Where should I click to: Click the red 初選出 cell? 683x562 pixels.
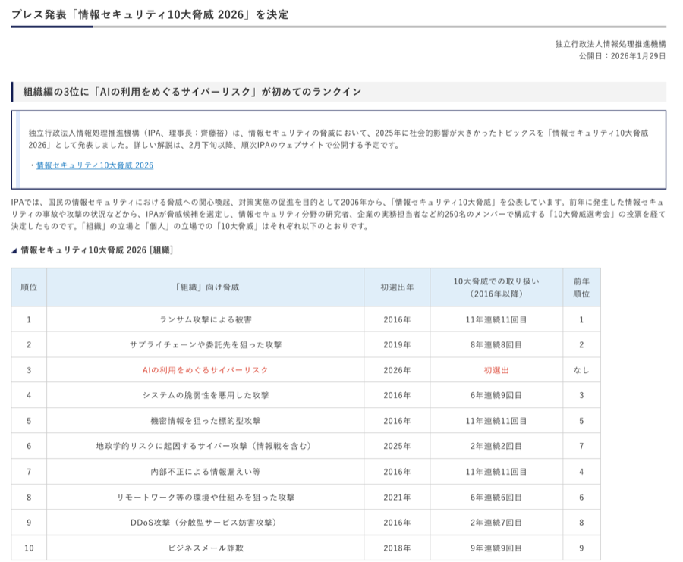[x=496, y=370]
